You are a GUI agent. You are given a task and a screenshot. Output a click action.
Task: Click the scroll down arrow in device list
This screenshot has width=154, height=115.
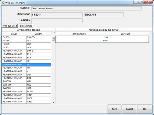(x=53, y=103)
